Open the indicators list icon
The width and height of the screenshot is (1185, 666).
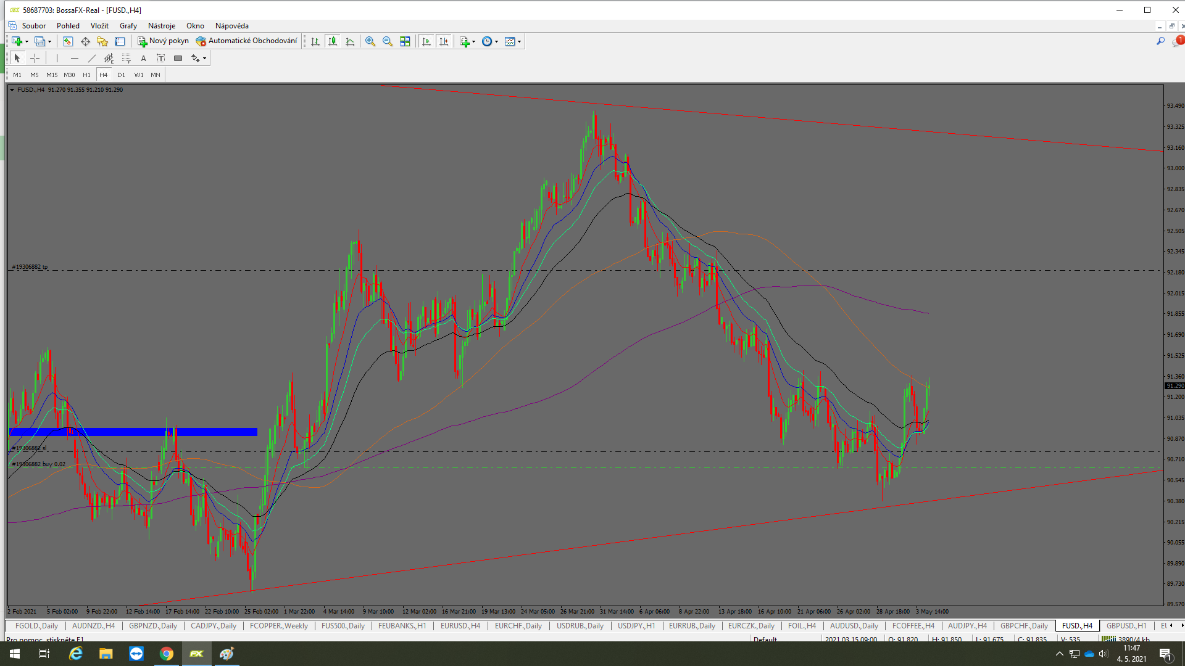(x=465, y=41)
